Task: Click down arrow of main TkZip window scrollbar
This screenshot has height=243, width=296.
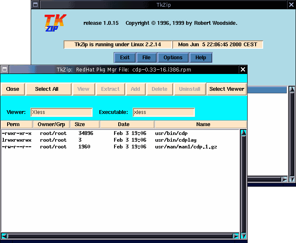Action: pyautogui.click(x=292, y=179)
